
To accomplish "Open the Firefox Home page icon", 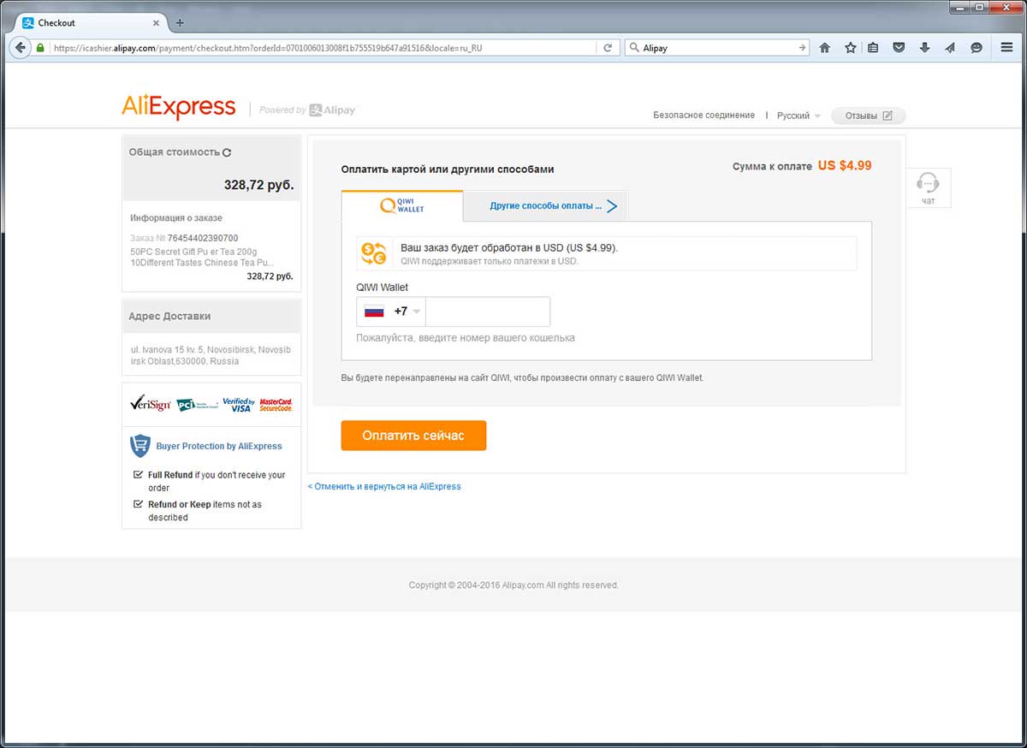I will [x=825, y=48].
